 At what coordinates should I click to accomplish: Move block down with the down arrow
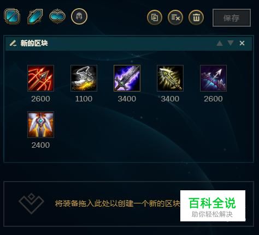click(231, 43)
